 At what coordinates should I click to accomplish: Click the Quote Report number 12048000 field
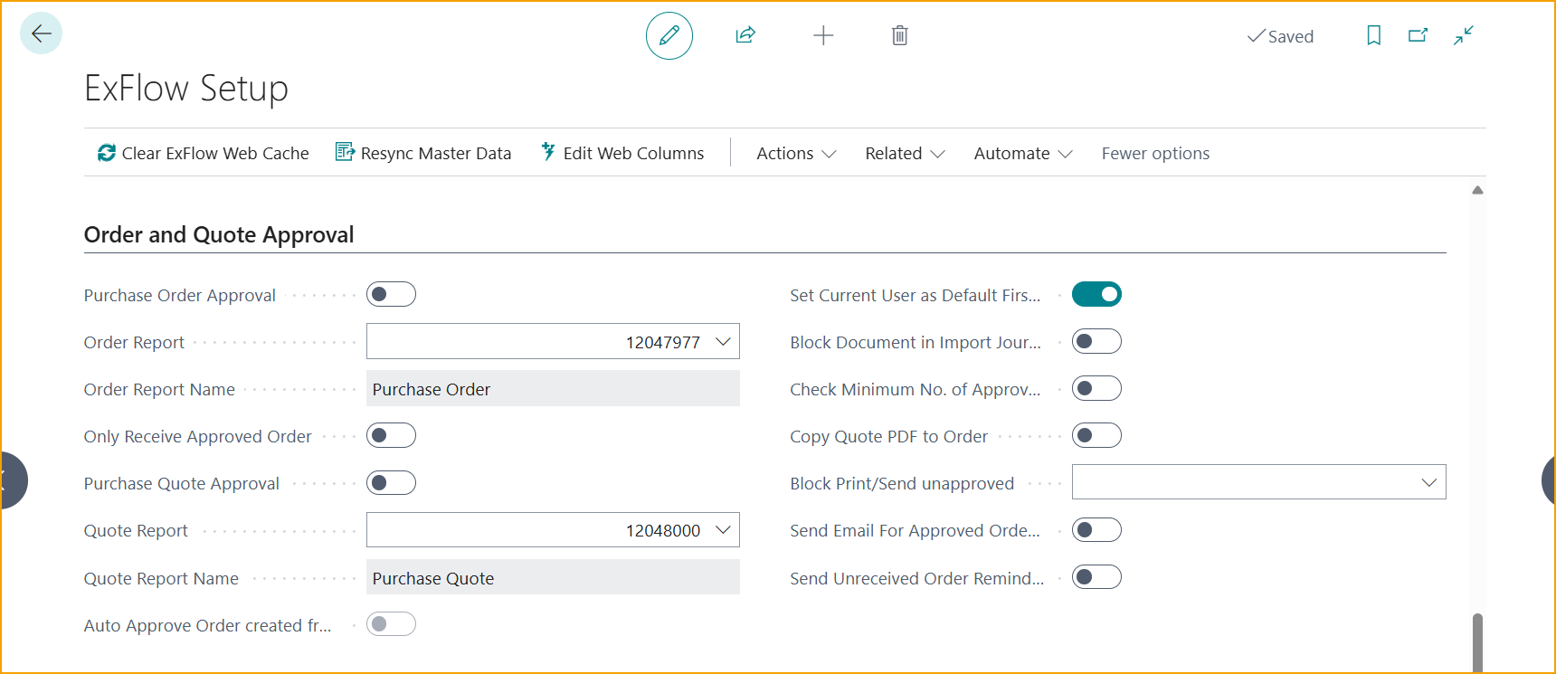[x=553, y=529]
